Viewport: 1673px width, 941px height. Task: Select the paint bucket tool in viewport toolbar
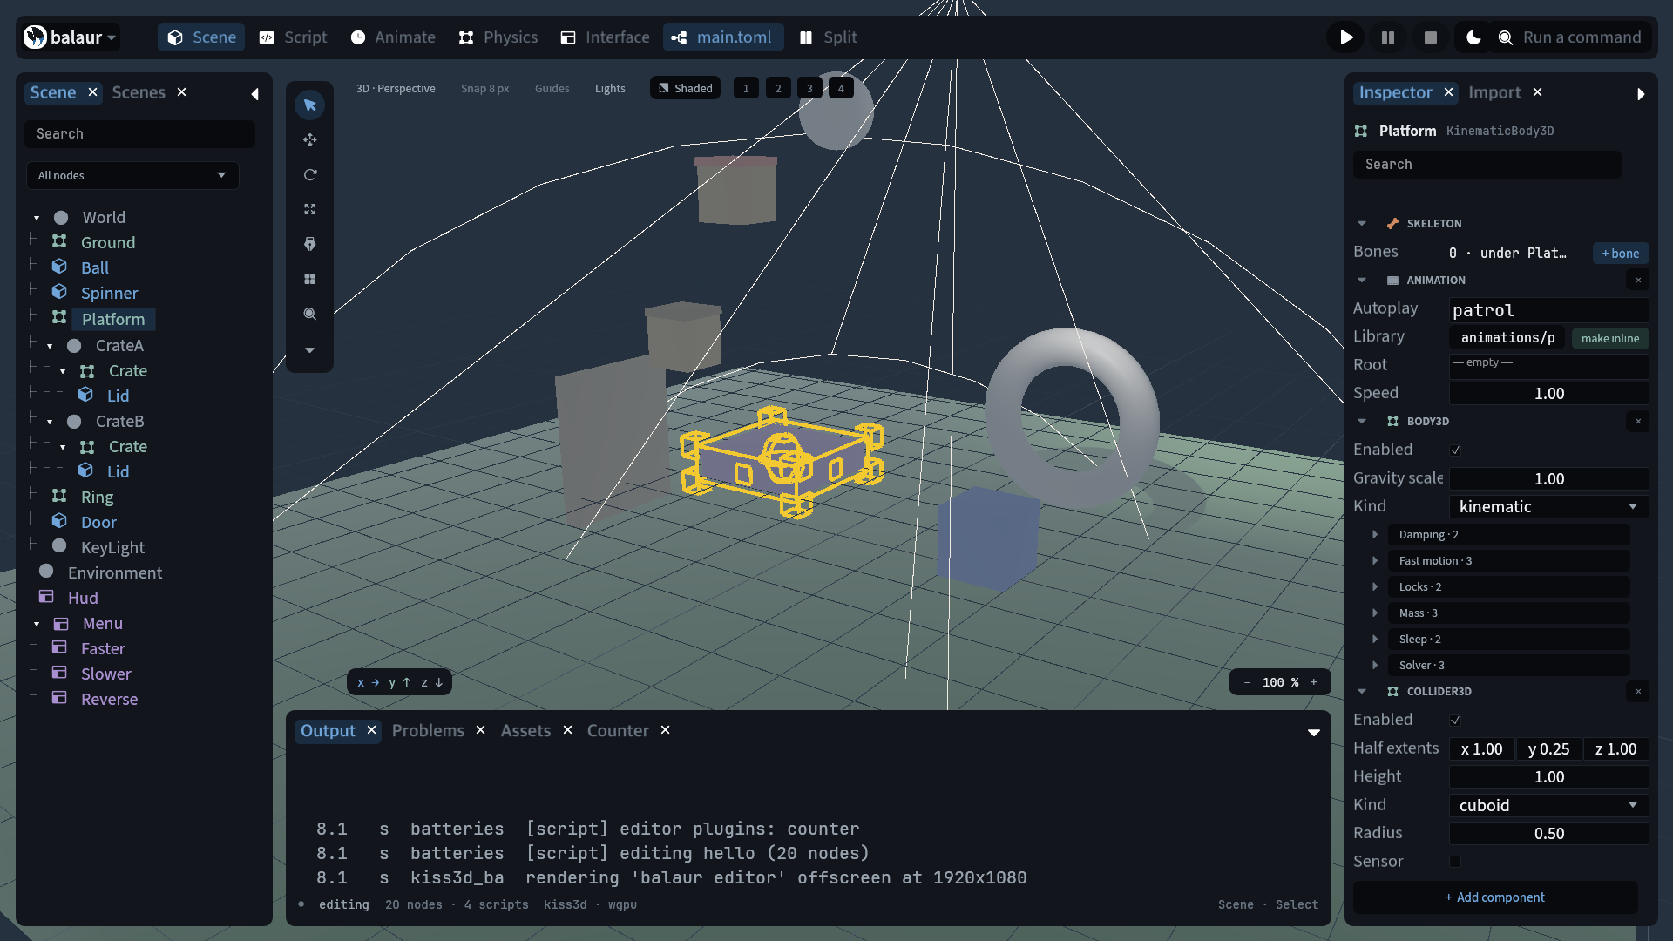coord(309,245)
